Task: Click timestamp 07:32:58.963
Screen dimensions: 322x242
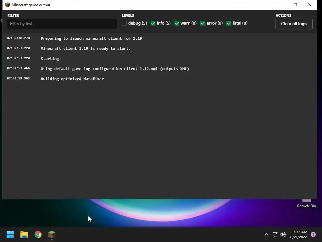Action: click(18, 78)
